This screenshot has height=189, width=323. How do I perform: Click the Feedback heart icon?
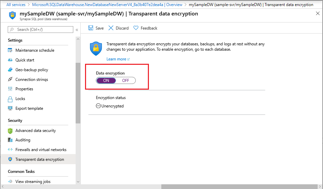pos(136,28)
